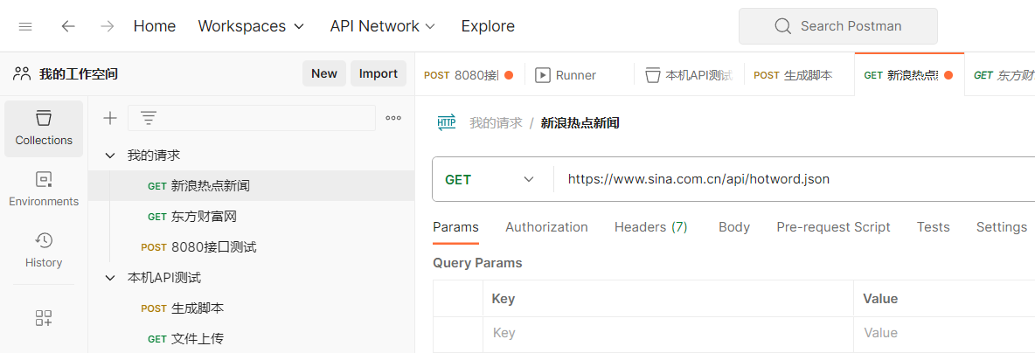Viewport: 1035px width, 353px height.
Task: Open the GET method dropdown
Action: [x=490, y=179]
